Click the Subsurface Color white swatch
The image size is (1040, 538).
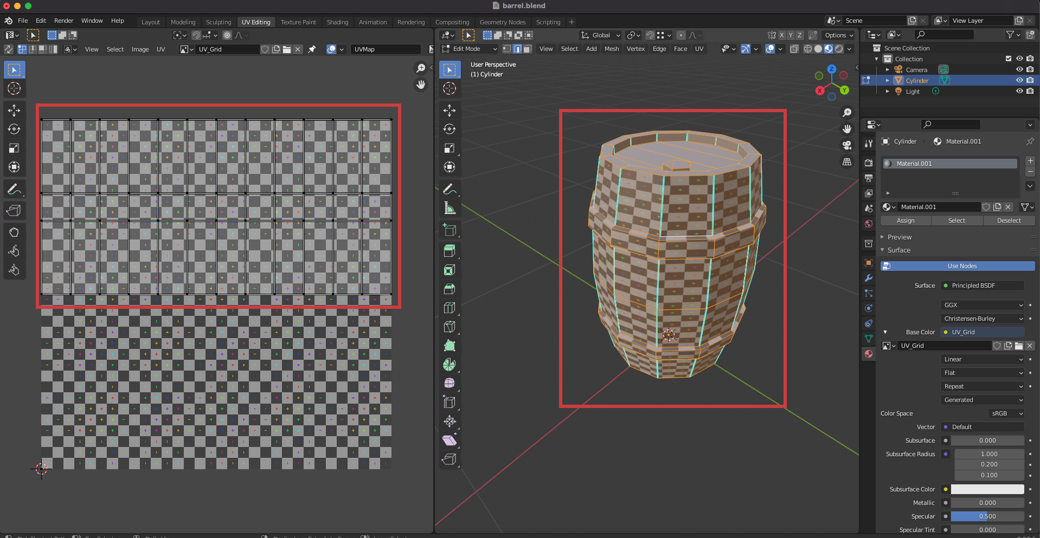click(987, 489)
